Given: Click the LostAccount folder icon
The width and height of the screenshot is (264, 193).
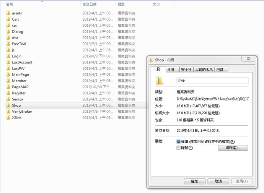Looking at the screenshot, I should 8,62.
